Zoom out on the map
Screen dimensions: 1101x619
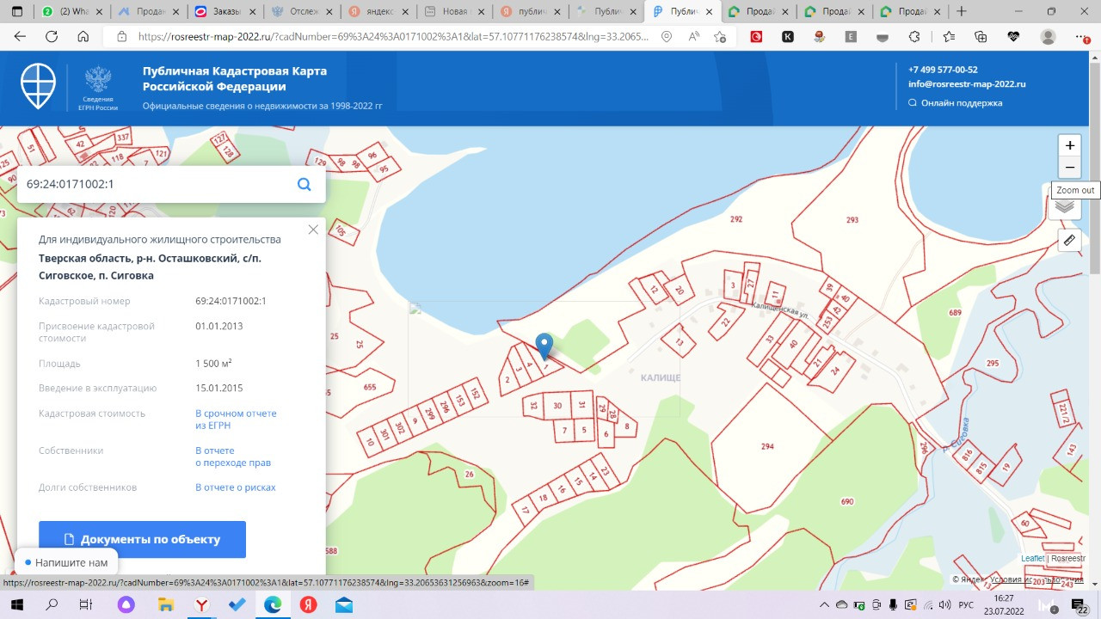click(1069, 167)
